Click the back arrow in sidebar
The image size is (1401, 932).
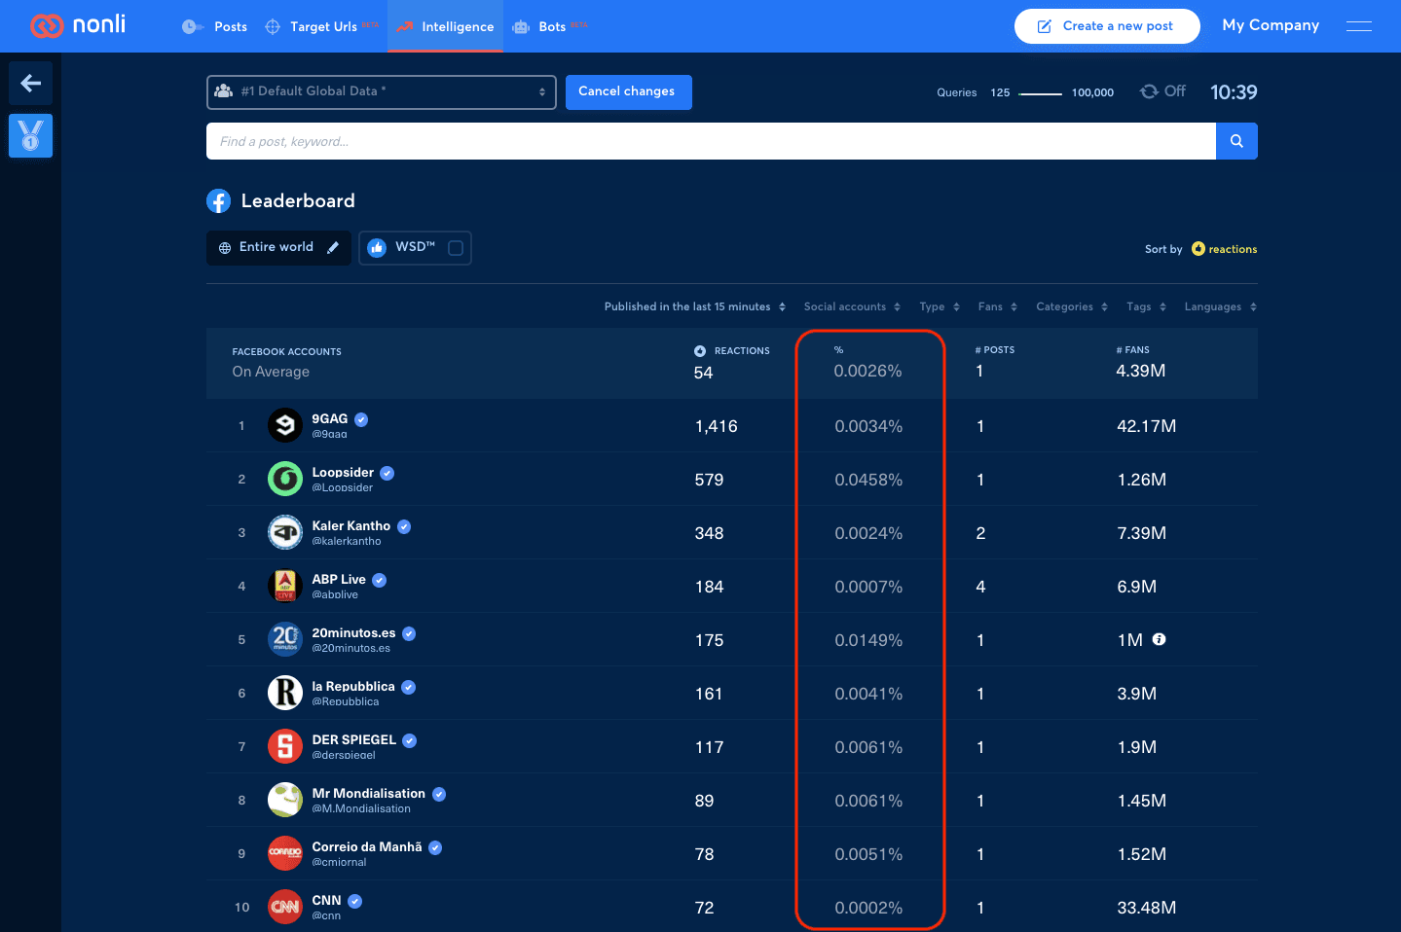(30, 84)
